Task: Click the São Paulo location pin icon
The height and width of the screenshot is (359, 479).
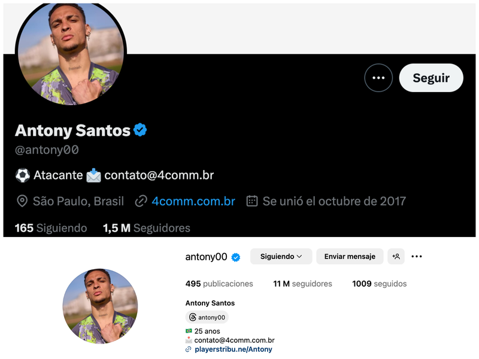Action: (22, 201)
